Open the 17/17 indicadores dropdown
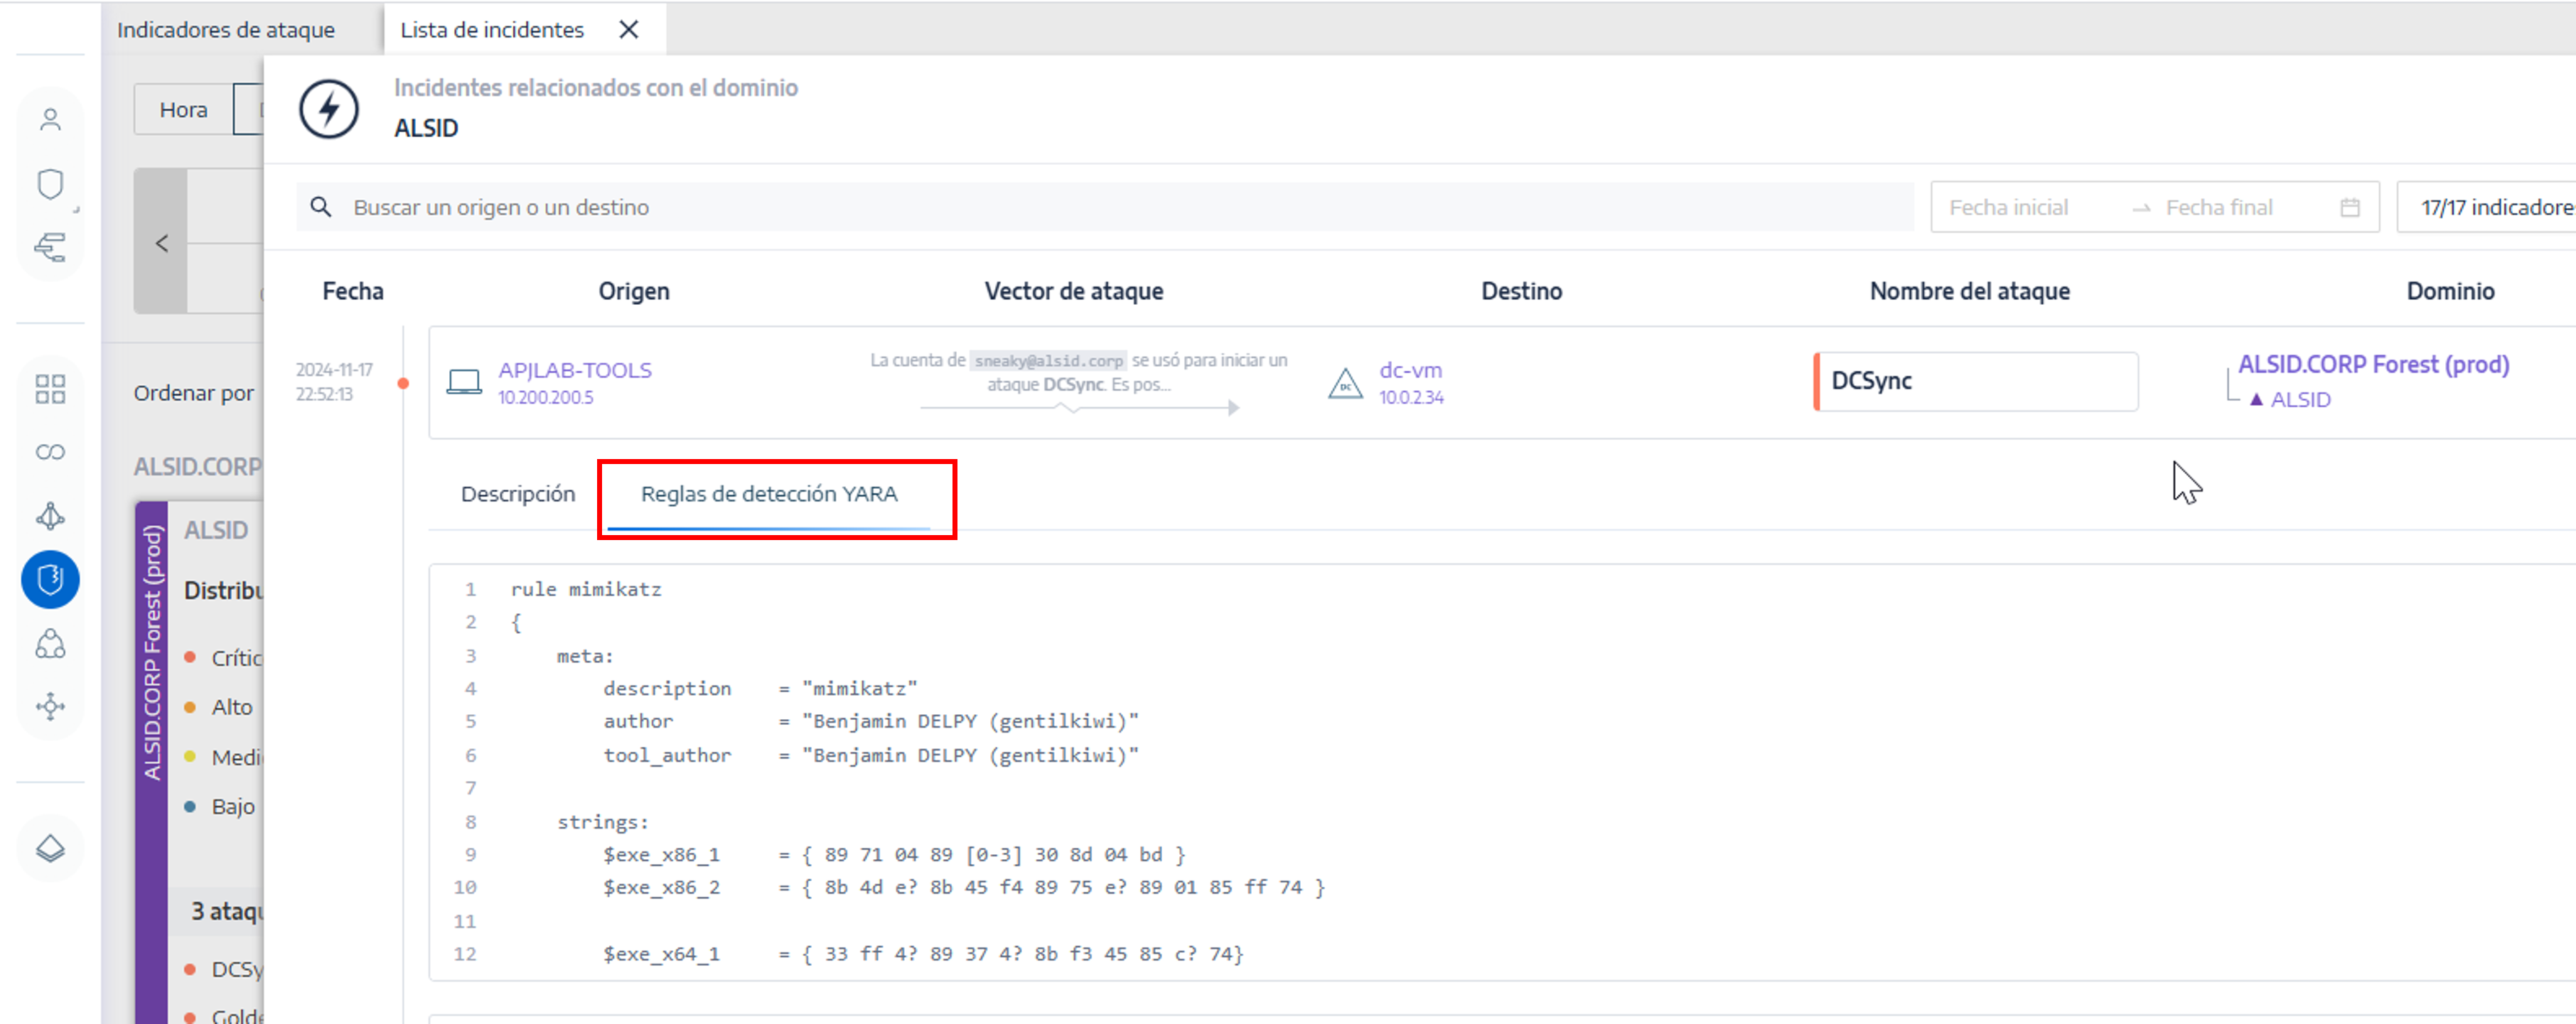Screen dimensions: 2576x1024 pyautogui.click(x=2486, y=207)
